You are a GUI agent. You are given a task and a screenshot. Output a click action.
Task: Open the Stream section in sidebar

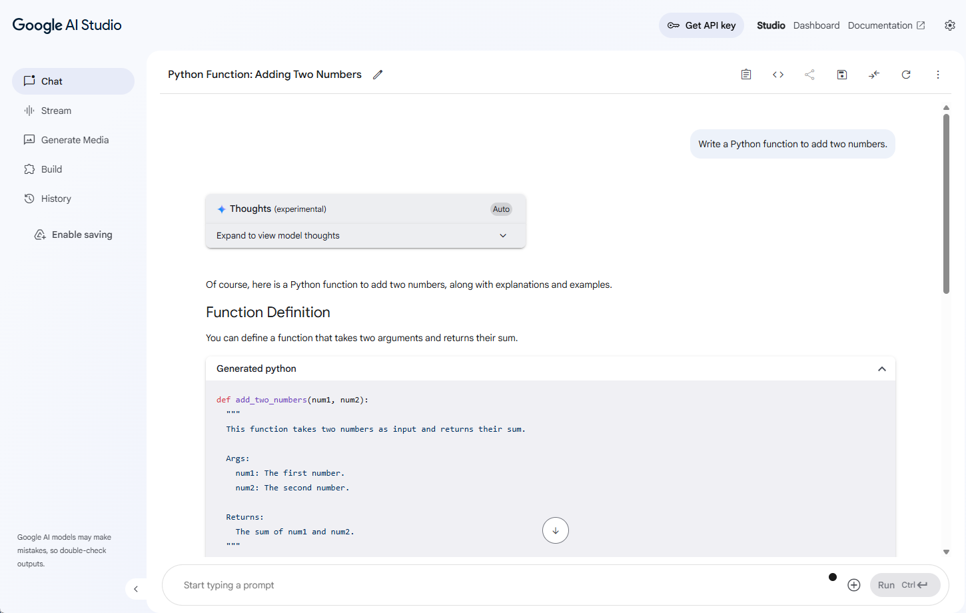[73, 111]
